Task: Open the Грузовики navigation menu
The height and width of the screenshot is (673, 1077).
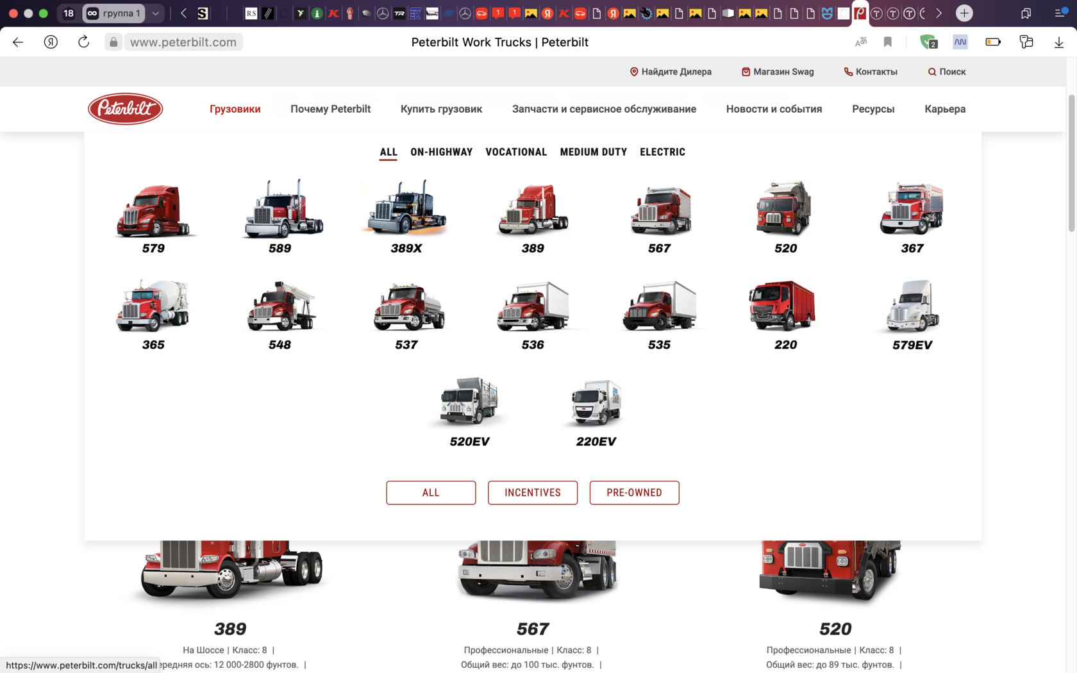Action: point(235,109)
